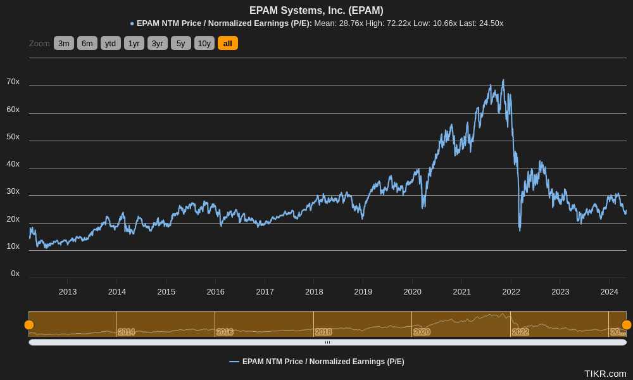Select the 1yr zoom range
Image resolution: width=633 pixels, height=380 pixels.
click(x=134, y=43)
